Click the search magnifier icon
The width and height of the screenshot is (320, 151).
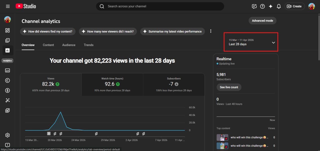click(102, 6)
